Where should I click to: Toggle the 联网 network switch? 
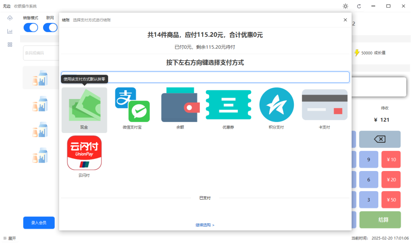(50, 27)
